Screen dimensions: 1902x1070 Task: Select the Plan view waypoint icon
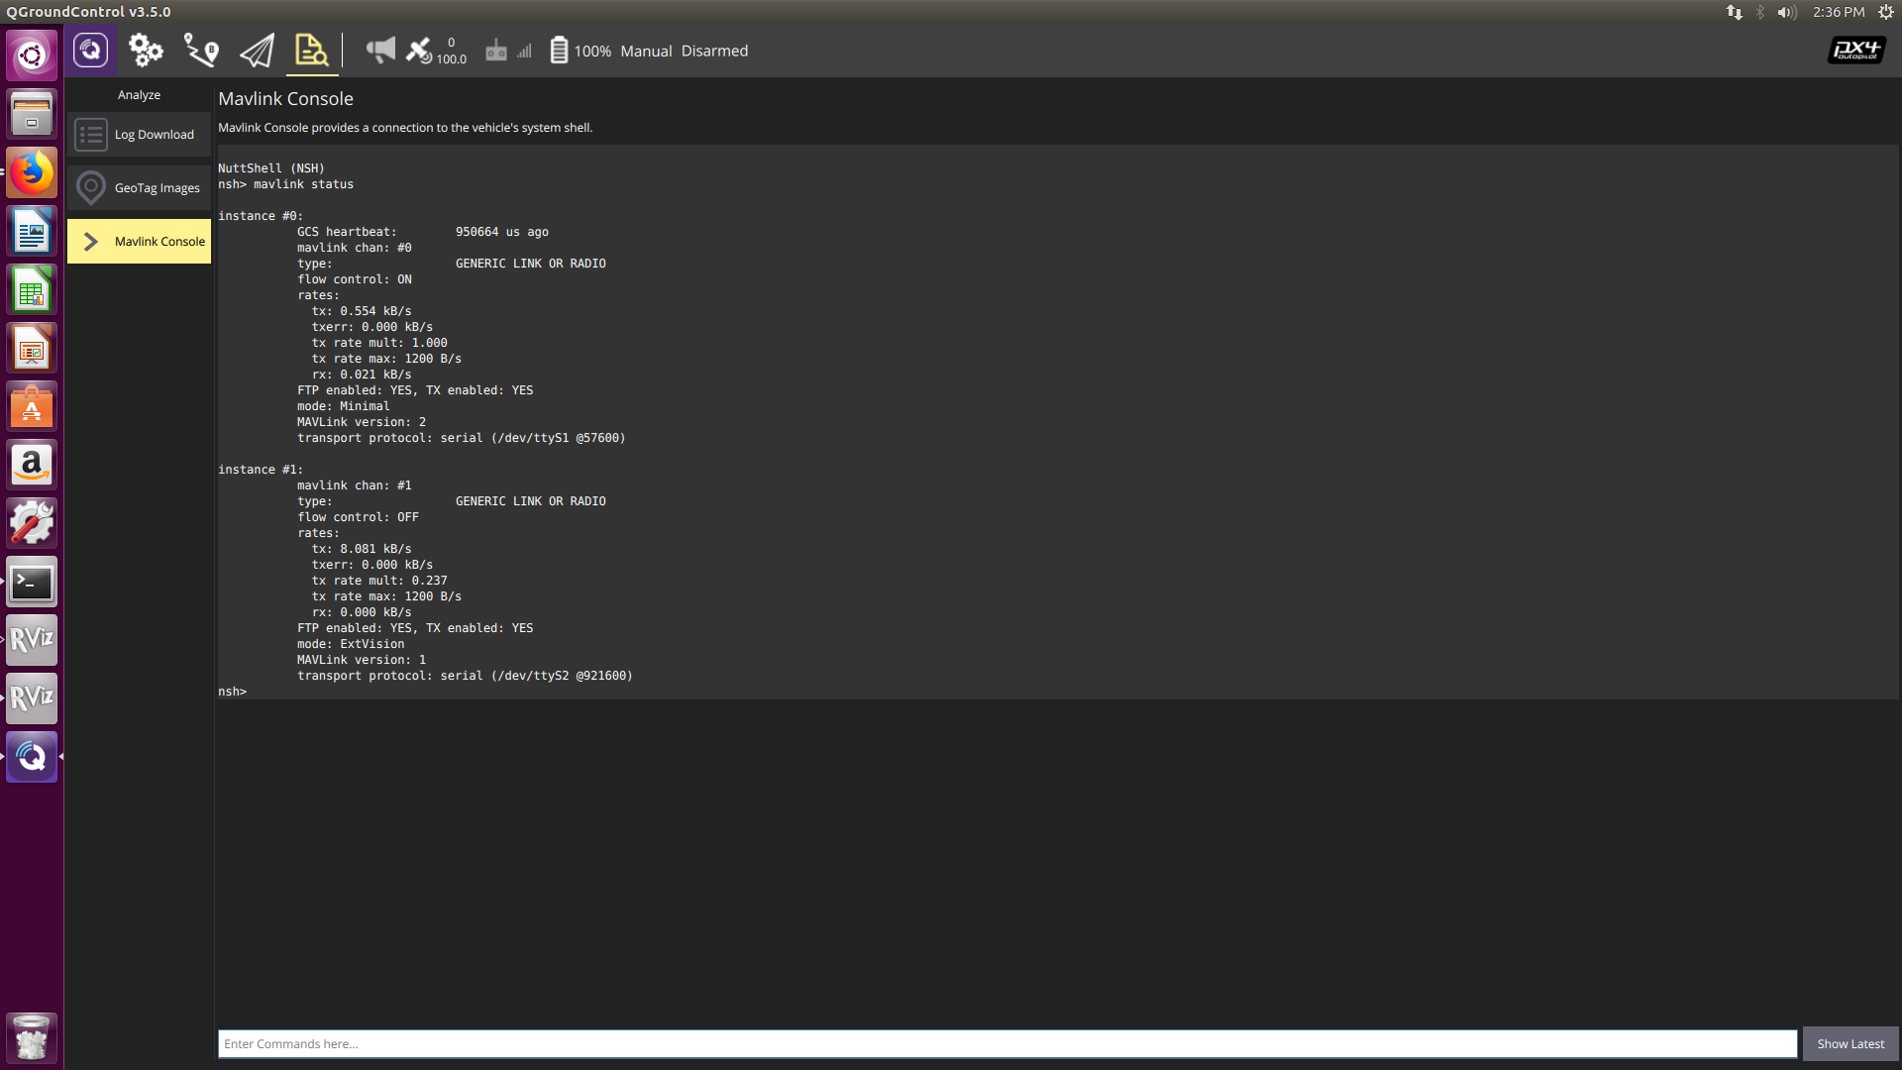201,51
